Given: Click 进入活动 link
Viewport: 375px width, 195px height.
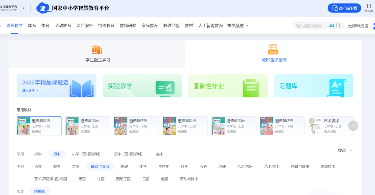Looking at the screenshot, I should pyautogui.click(x=30, y=90).
